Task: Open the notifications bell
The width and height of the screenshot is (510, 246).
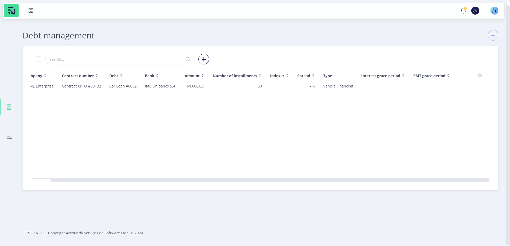Action: pos(463,11)
